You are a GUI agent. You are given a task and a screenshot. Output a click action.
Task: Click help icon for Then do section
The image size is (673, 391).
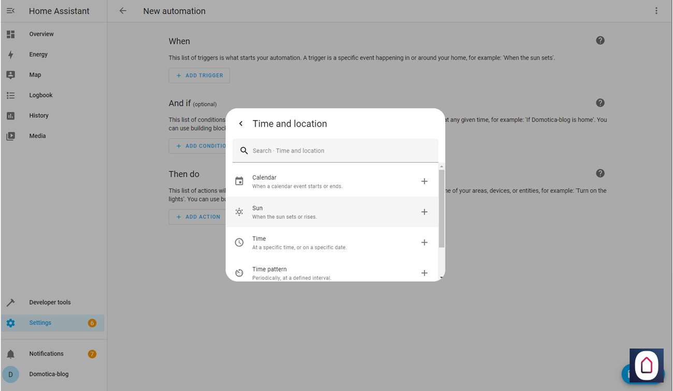click(600, 173)
